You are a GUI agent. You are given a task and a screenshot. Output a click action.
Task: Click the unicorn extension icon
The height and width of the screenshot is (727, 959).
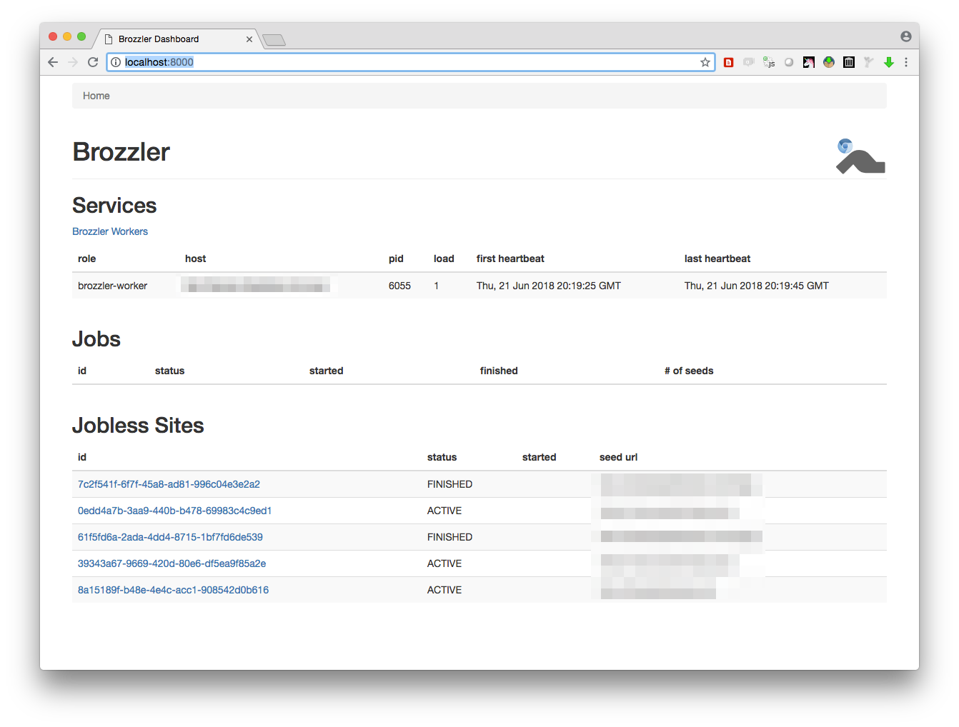click(809, 62)
